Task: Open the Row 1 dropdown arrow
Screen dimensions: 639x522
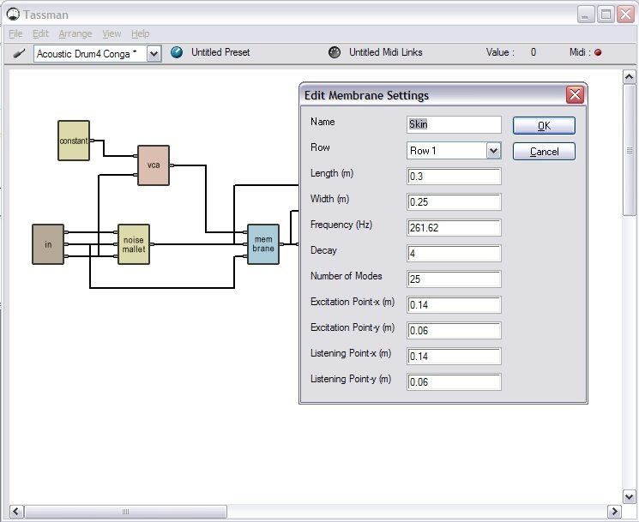Action: coord(493,151)
